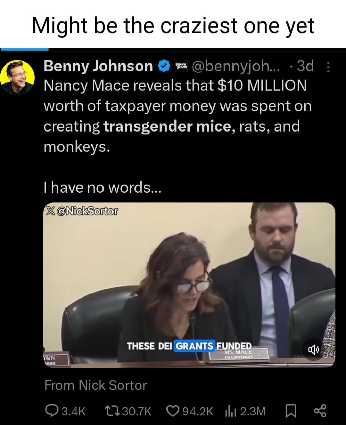Tap the share icon

click(320, 411)
